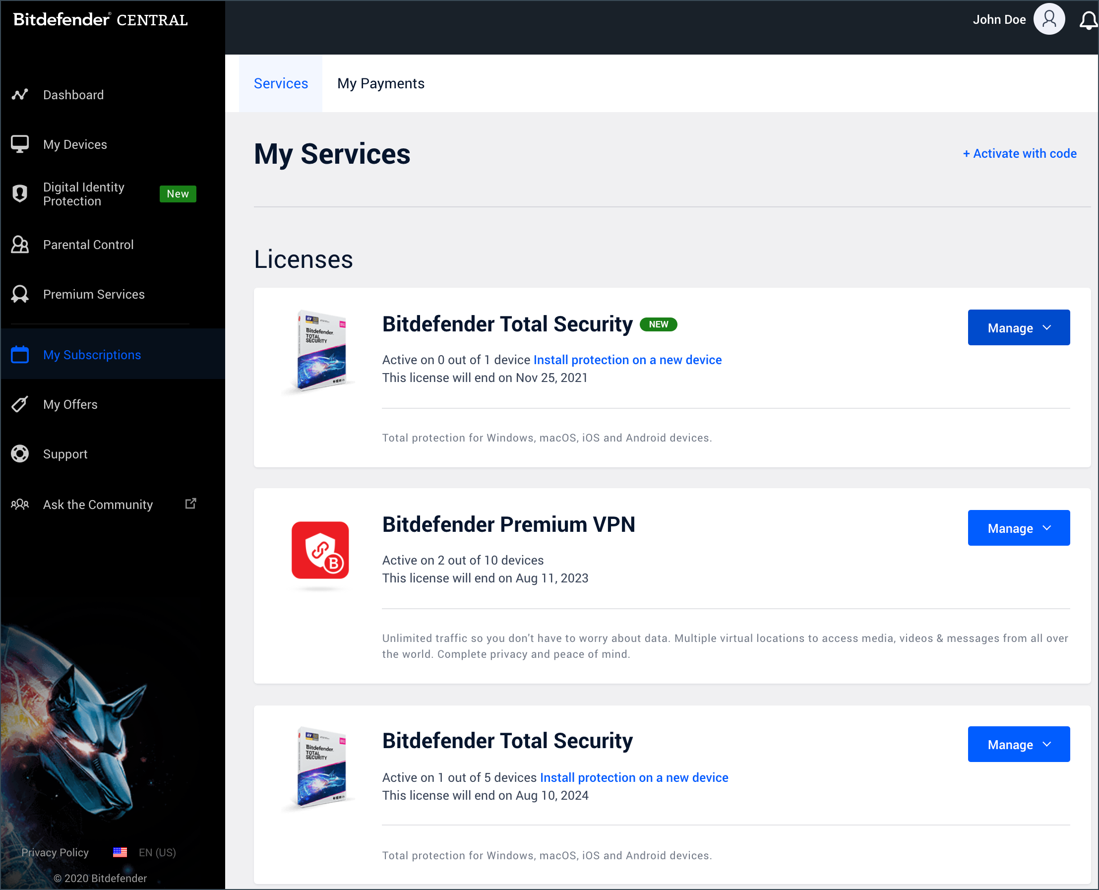Image resolution: width=1099 pixels, height=890 pixels.
Task: Click Install protection on a new device
Action: [627, 360]
